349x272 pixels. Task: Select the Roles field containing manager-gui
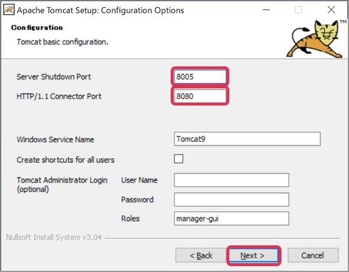pyautogui.click(x=232, y=219)
